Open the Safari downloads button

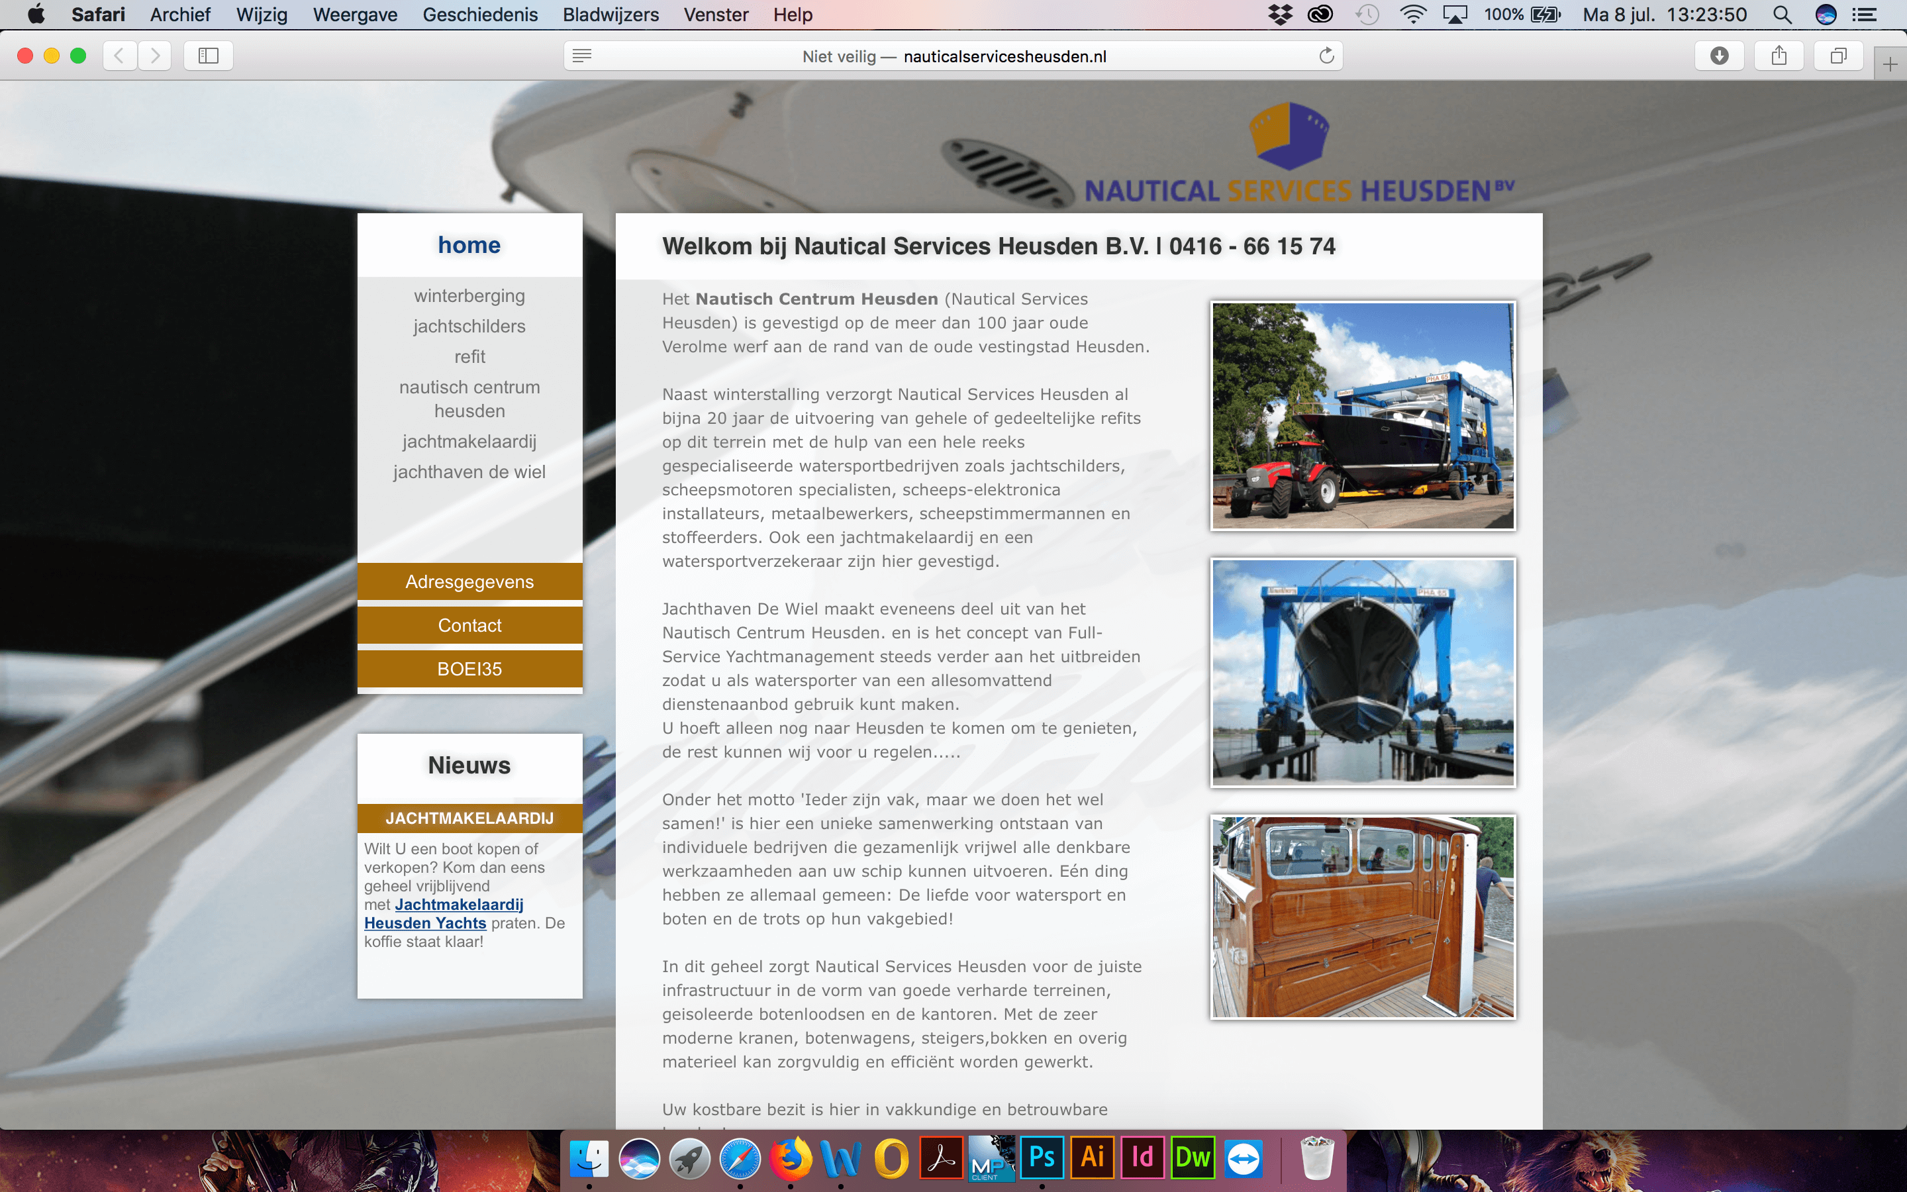[x=1720, y=55]
